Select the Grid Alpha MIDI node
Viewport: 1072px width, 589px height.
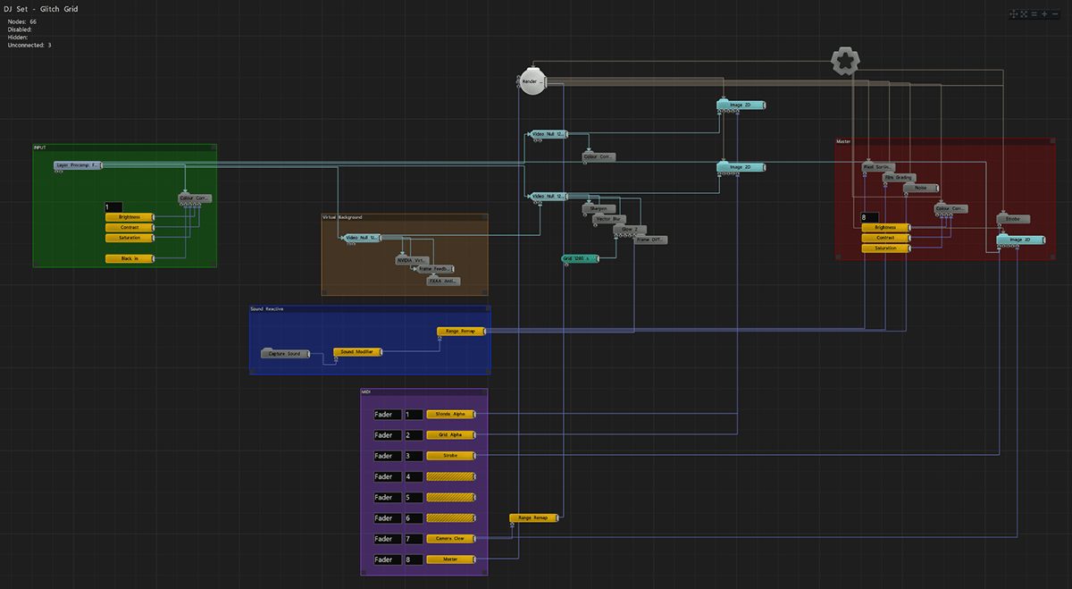[x=451, y=435]
